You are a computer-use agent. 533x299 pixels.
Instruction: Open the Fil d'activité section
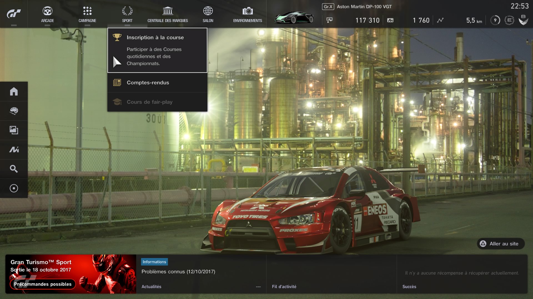pos(284,287)
